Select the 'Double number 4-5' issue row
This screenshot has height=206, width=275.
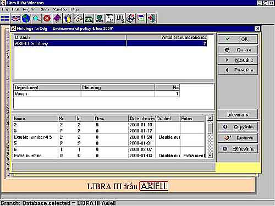[109, 137]
